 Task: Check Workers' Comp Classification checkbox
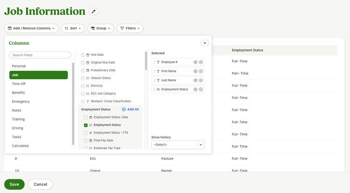[83, 102]
